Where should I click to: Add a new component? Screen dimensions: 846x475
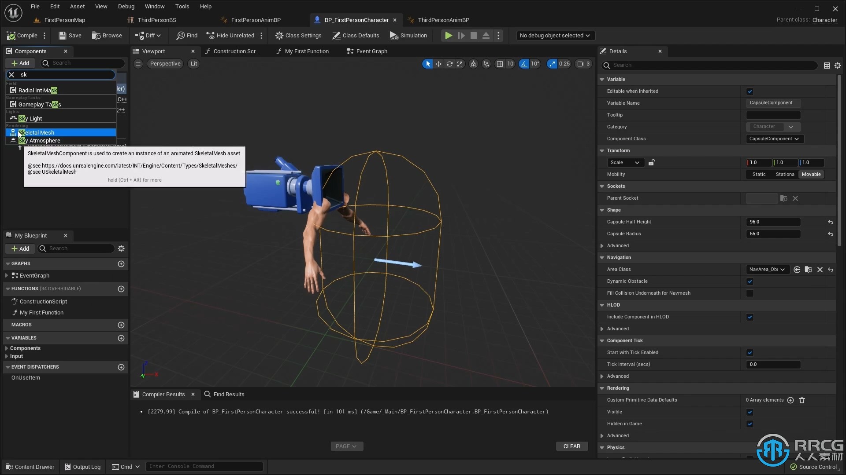(20, 63)
